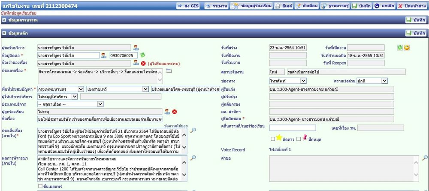Click ชื่อผู้ติดต่อ name input field

tap(68, 55)
